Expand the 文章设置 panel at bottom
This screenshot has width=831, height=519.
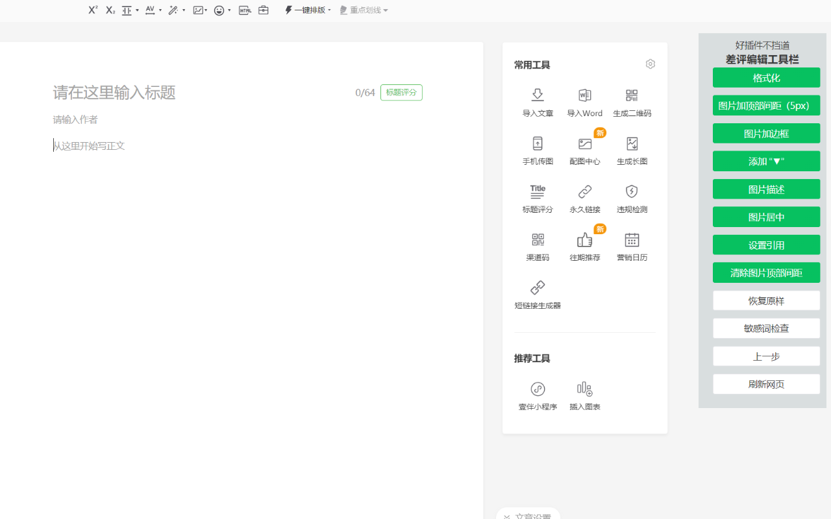coord(528,514)
